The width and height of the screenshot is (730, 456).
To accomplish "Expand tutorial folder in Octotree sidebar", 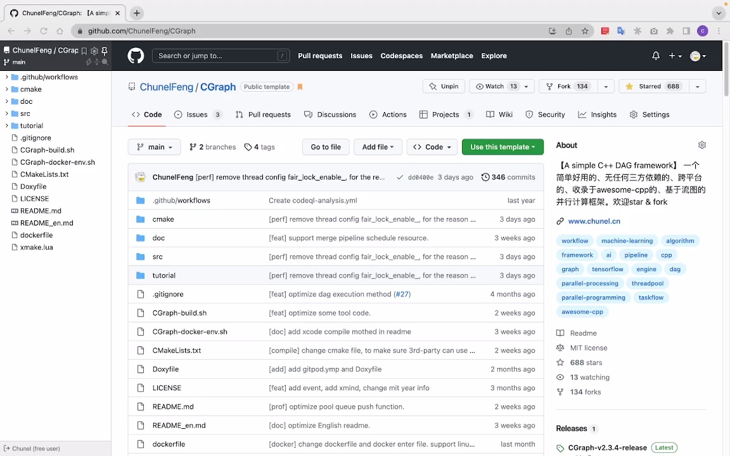I will 6,125.
